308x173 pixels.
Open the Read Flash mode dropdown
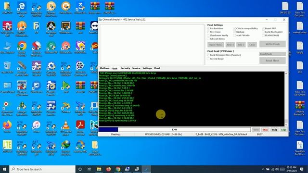(272, 54)
